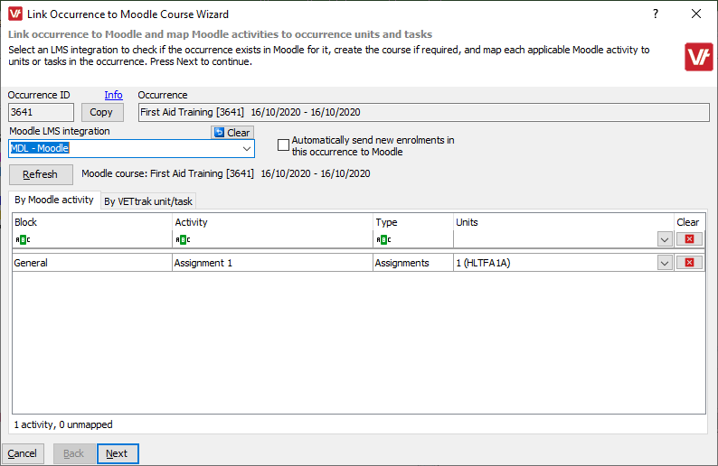The height and width of the screenshot is (466, 718).
Task: Click the Copy button
Action: click(102, 112)
